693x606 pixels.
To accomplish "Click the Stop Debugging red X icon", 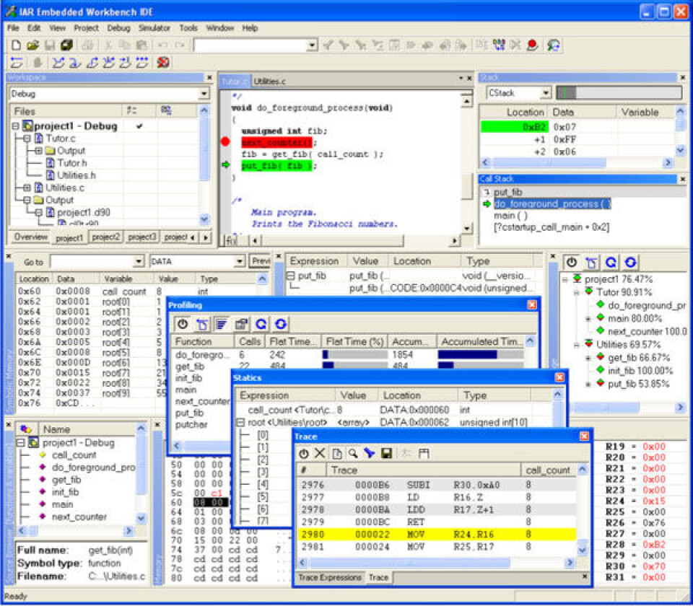I will click(163, 63).
